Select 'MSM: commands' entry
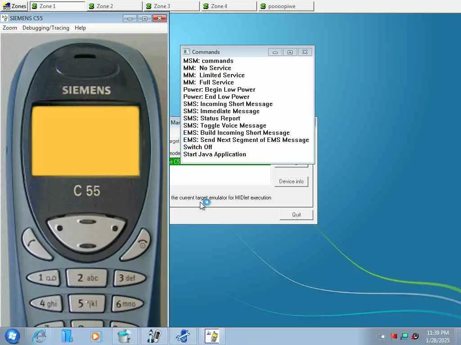Image resolution: width=461 pixels, height=345 pixels. pos(208,61)
